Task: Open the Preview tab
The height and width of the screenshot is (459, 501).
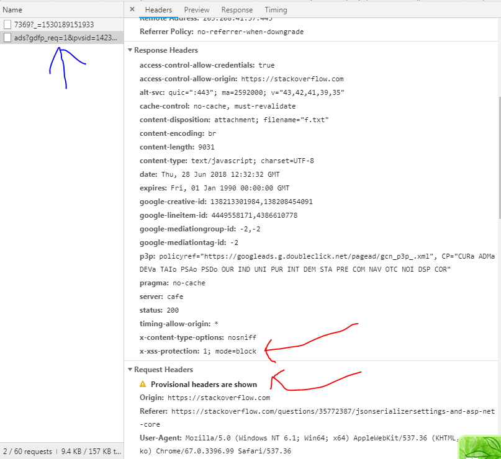Action: (197, 10)
